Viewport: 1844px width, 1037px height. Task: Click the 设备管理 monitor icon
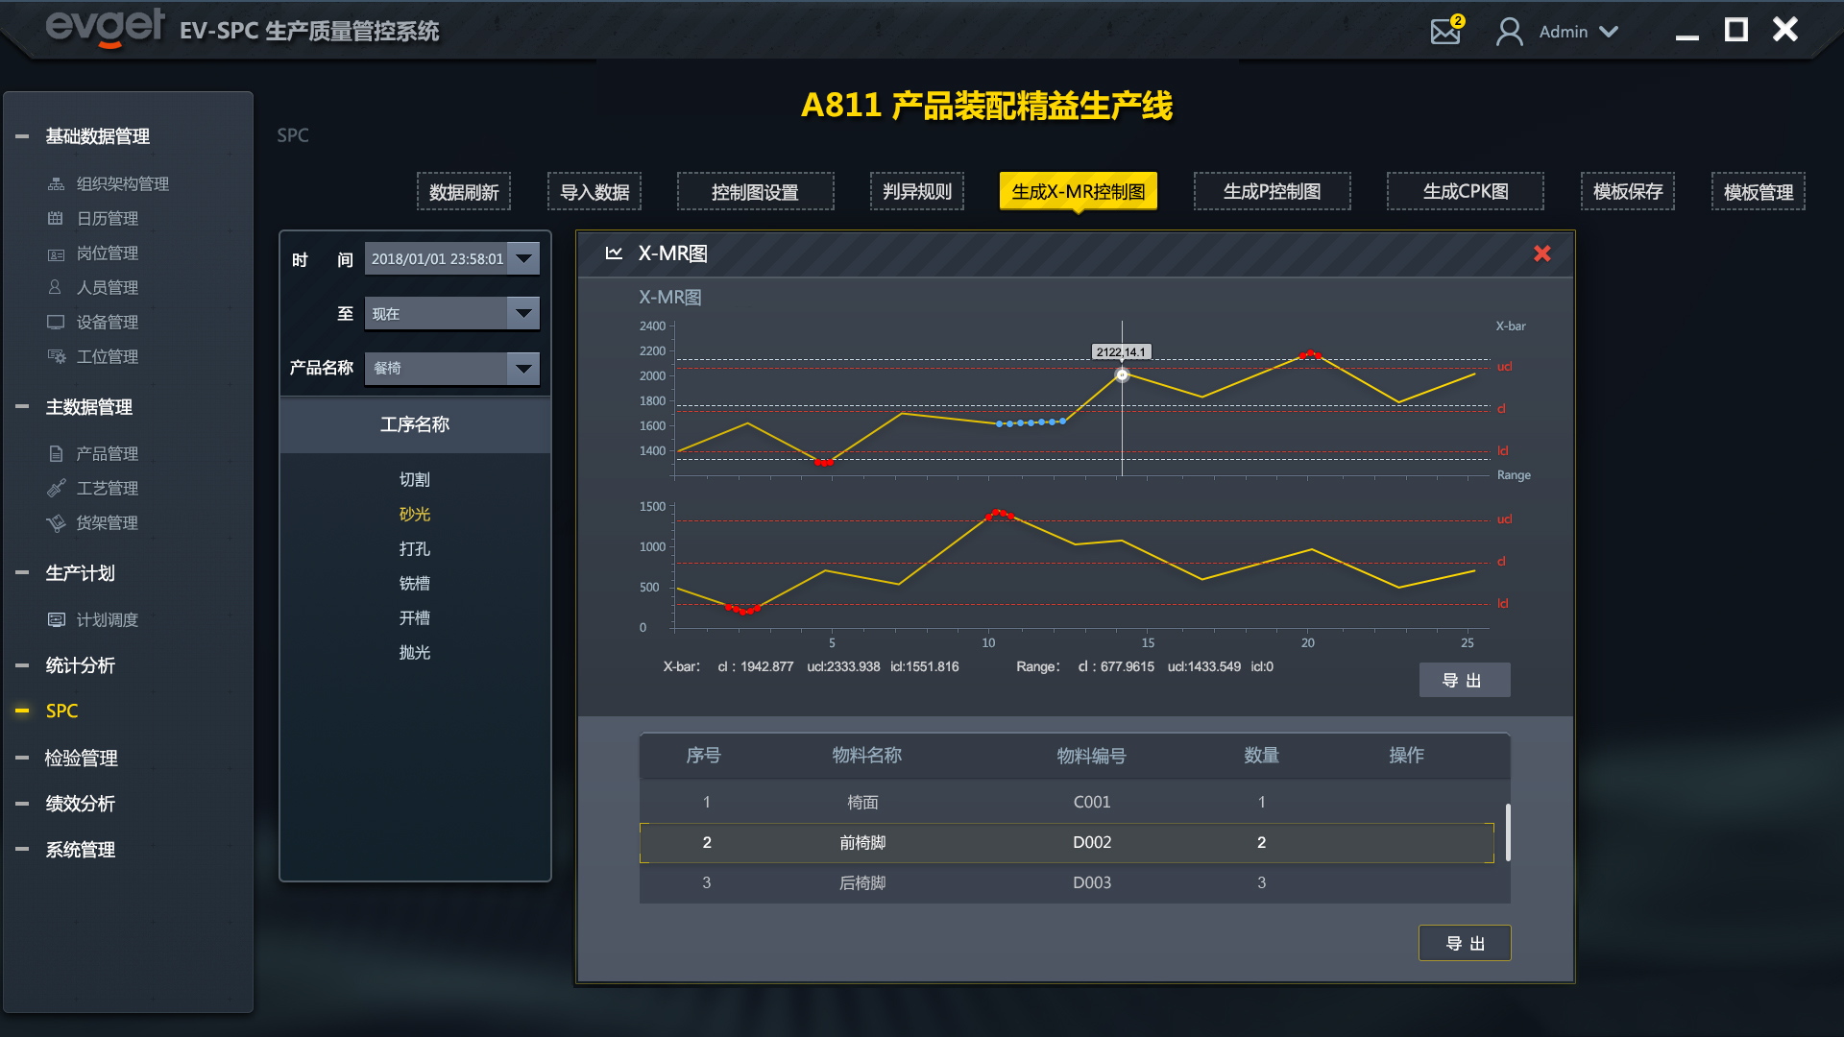56,322
